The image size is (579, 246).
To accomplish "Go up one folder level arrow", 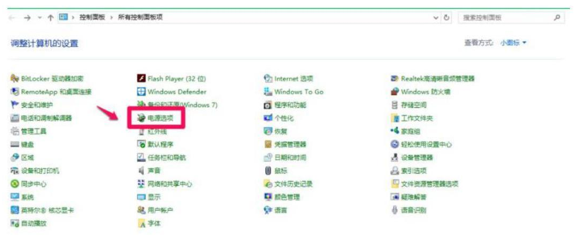I will [50, 18].
